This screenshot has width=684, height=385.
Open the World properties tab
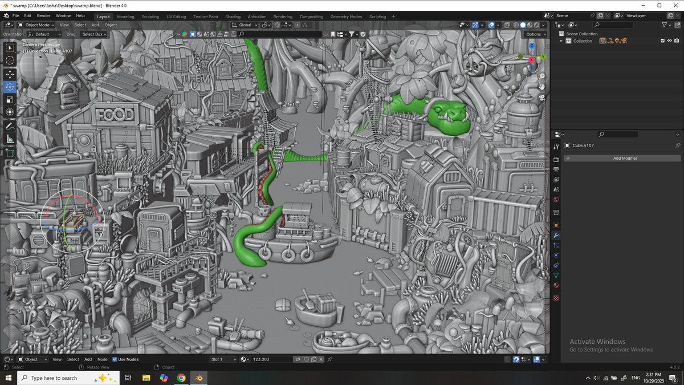click(x=556, y=200)
